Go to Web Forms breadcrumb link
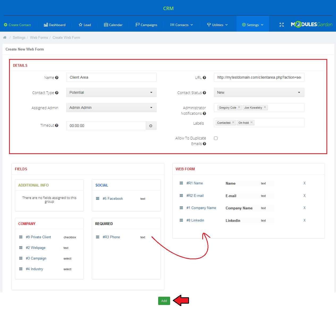This screenshot has height=314, width=336. coord(39,37)
